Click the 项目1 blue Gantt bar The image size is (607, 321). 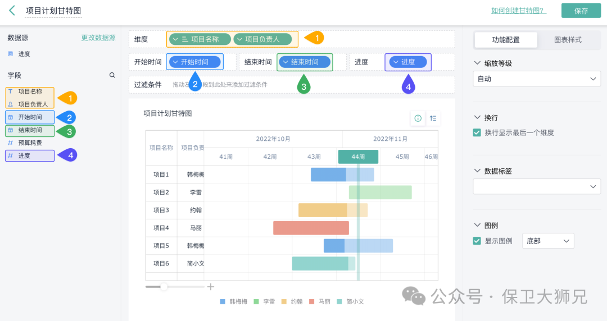[342, 175]
